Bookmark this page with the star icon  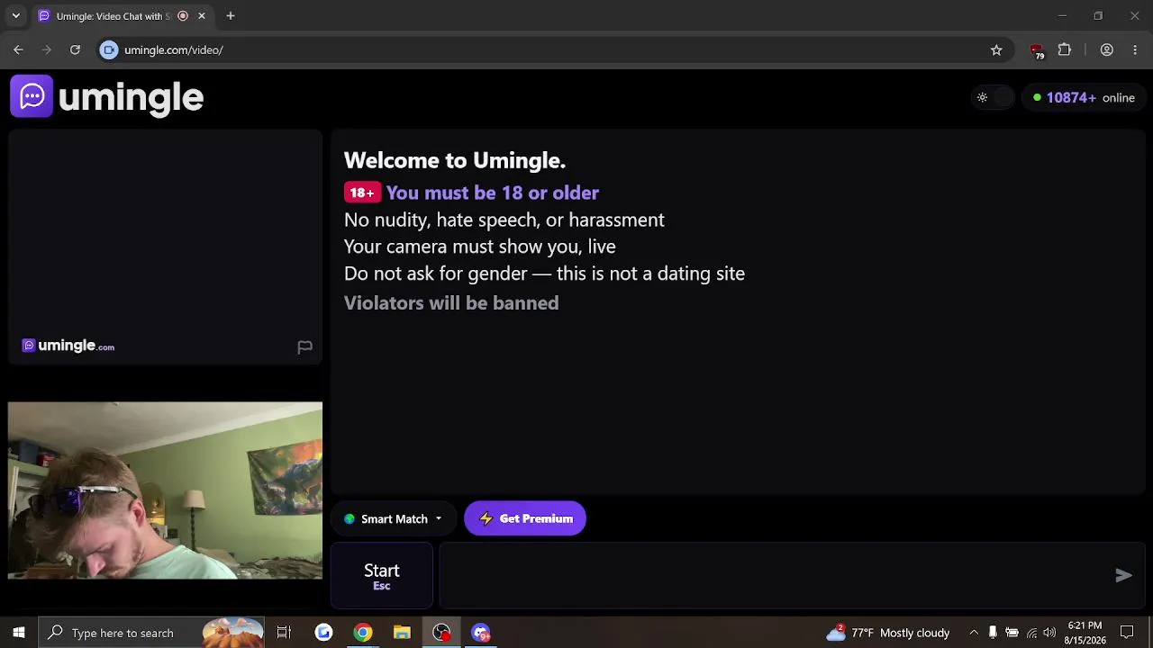tap(996, 50)
